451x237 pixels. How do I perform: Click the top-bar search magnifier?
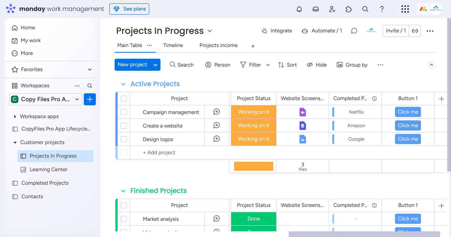365,9
